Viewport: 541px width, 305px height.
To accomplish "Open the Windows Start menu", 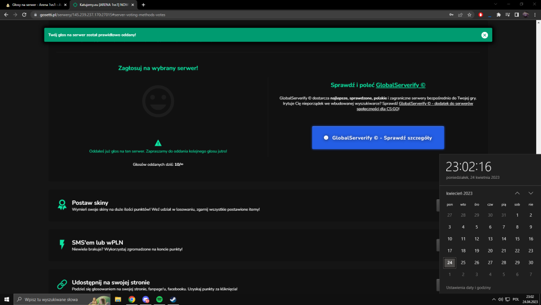I will 6,300.
